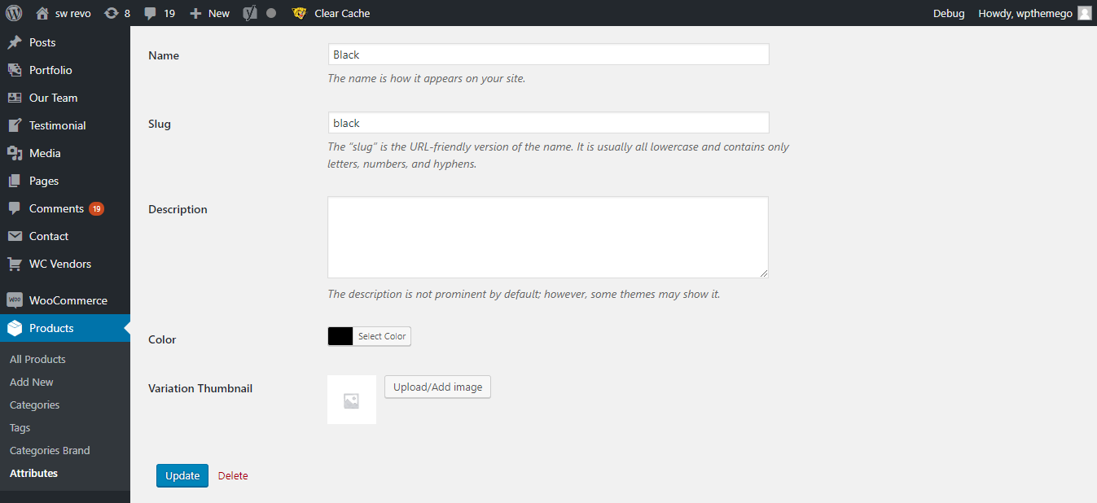Click the red Delete link
Viewport: 1097px width, 503px height.
(233, 475)
